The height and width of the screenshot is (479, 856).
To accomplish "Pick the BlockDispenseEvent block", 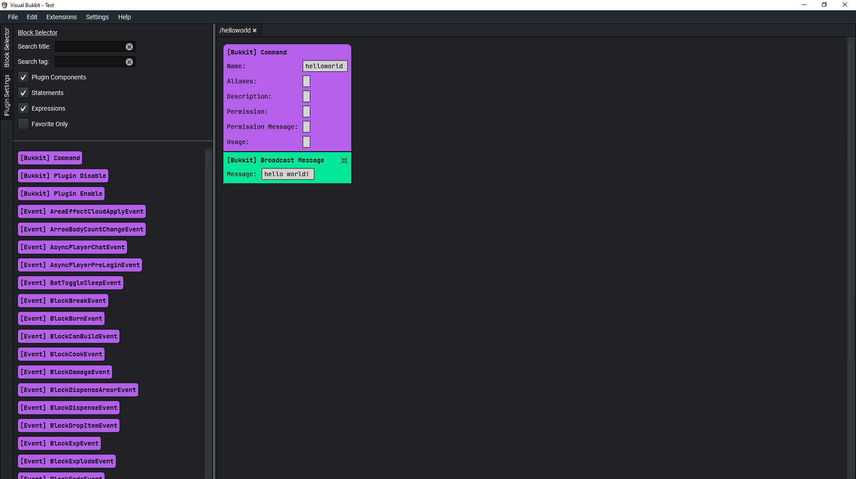I will 69,408.
